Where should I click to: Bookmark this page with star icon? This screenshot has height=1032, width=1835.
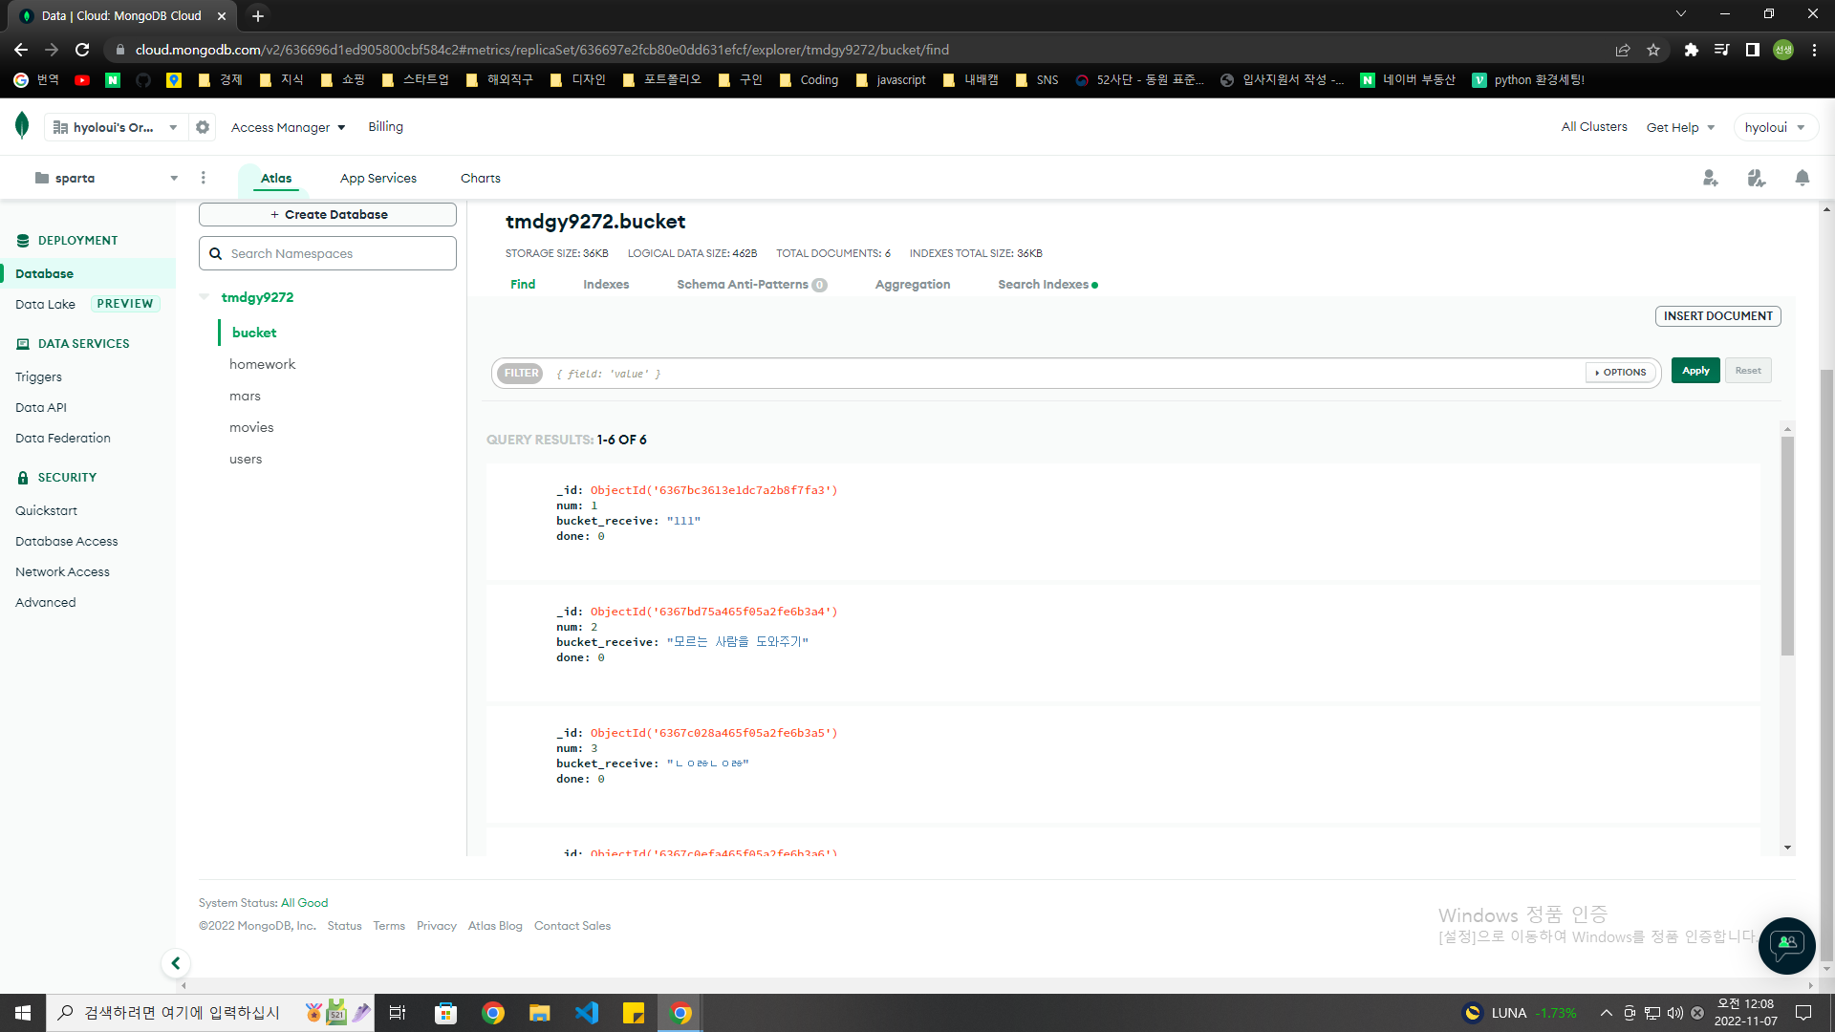pos(1653,50)
